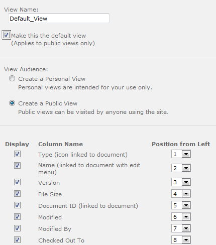Viewport: 216px width, 245px height.
Task: Toggle display of the Type column
Action: 17,154
